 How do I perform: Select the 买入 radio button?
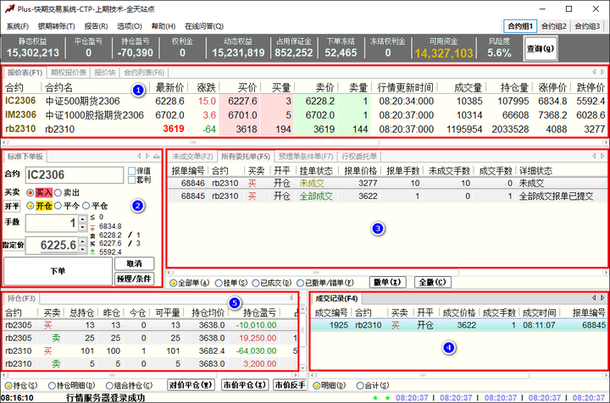tap(30, 192)
